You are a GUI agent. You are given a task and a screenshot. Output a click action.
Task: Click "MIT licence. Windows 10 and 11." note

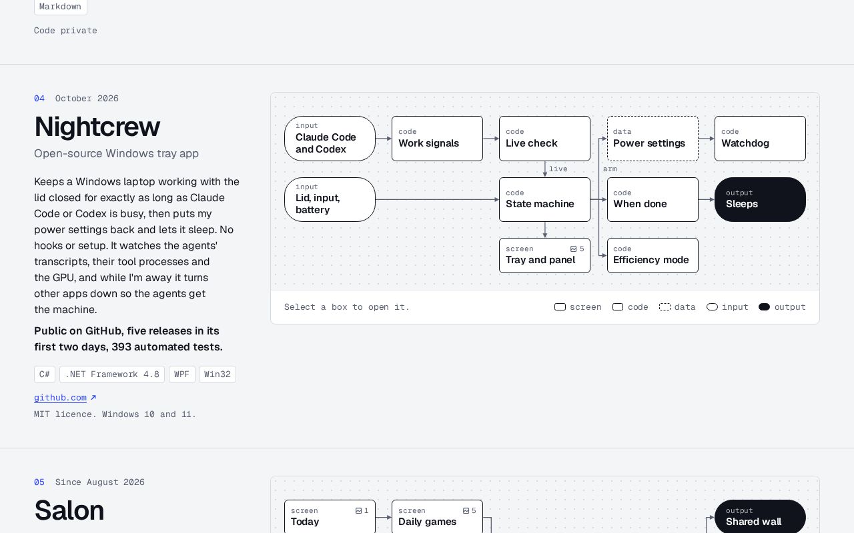[115, 414]
